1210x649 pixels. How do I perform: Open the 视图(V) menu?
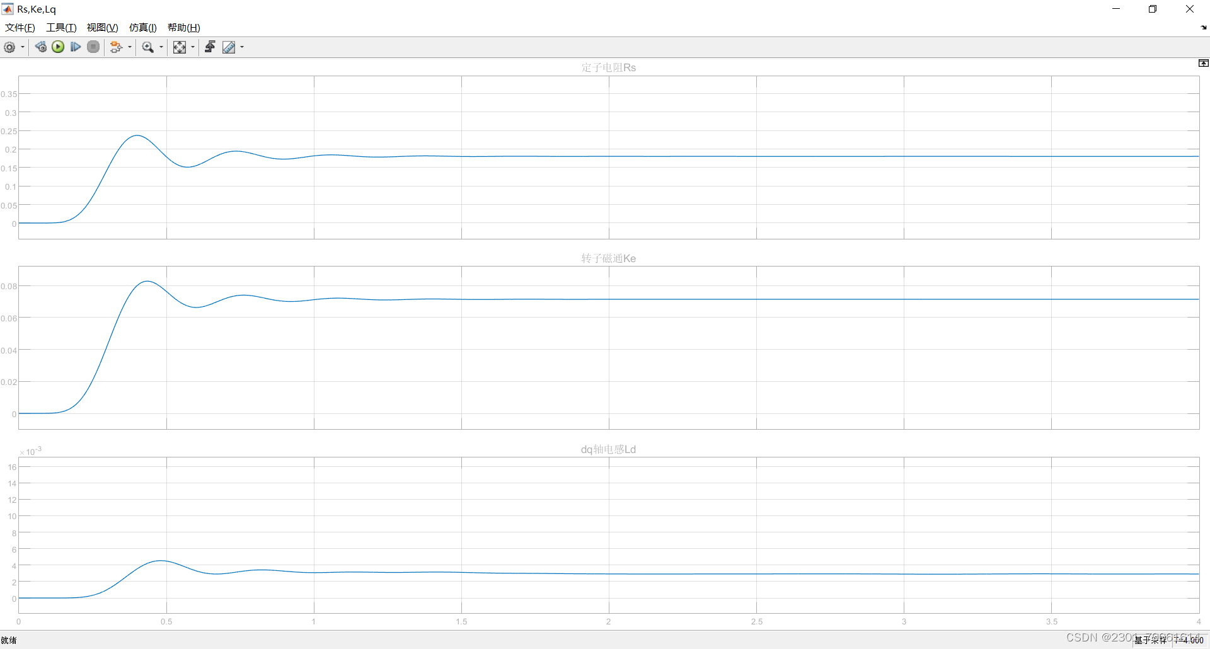[103, 28]
